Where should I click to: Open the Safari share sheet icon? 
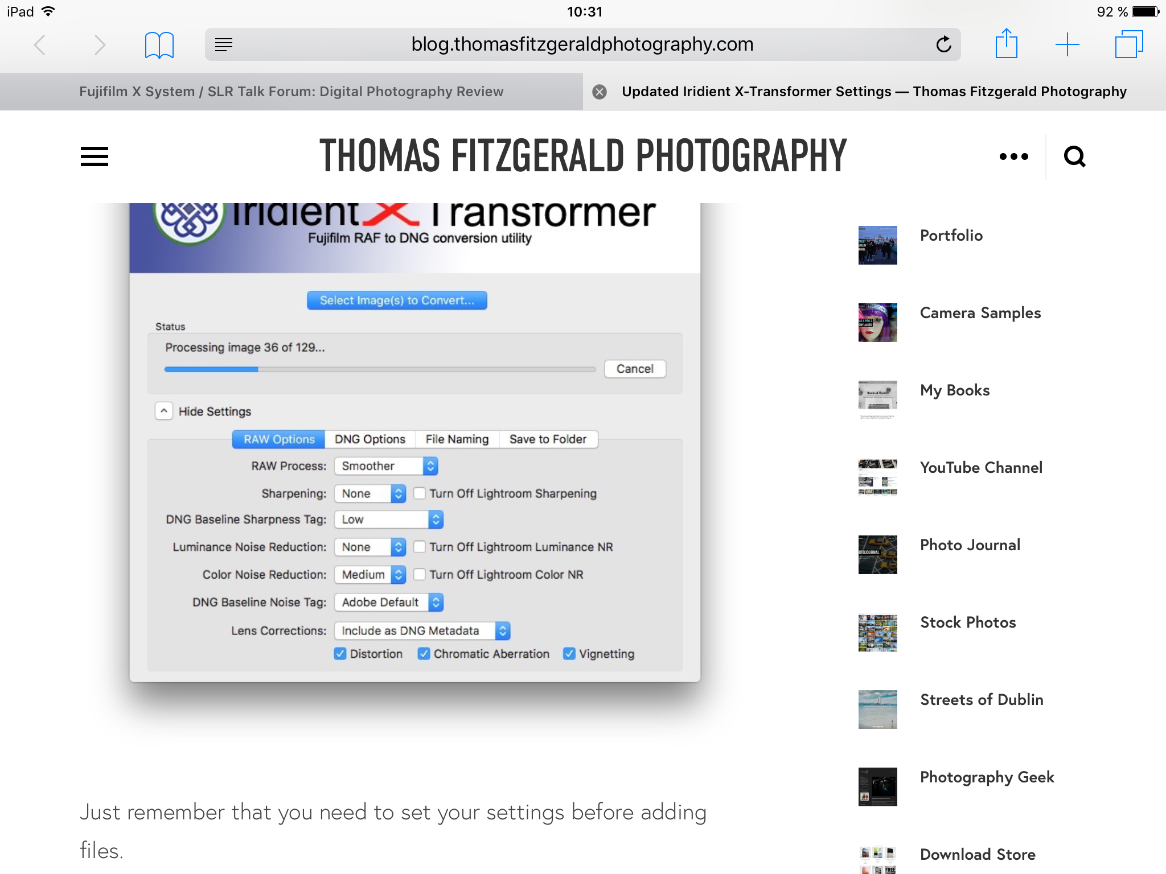(x=1006, y=43)
